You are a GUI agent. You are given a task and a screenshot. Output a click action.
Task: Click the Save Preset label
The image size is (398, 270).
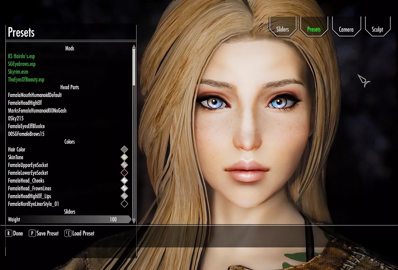(x=48, y=233)
